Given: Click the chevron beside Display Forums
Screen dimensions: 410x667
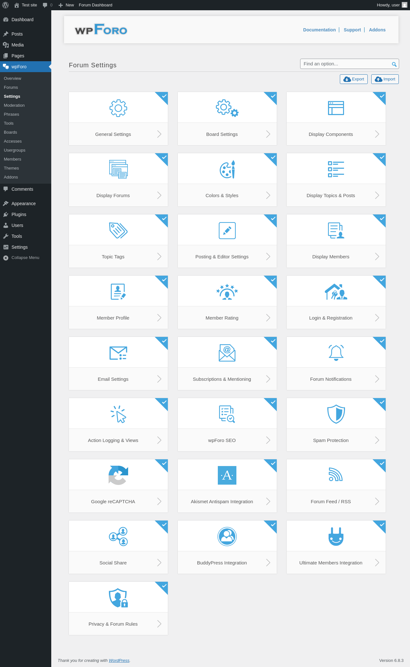Looking at the screenshot, I should [159, 195].
